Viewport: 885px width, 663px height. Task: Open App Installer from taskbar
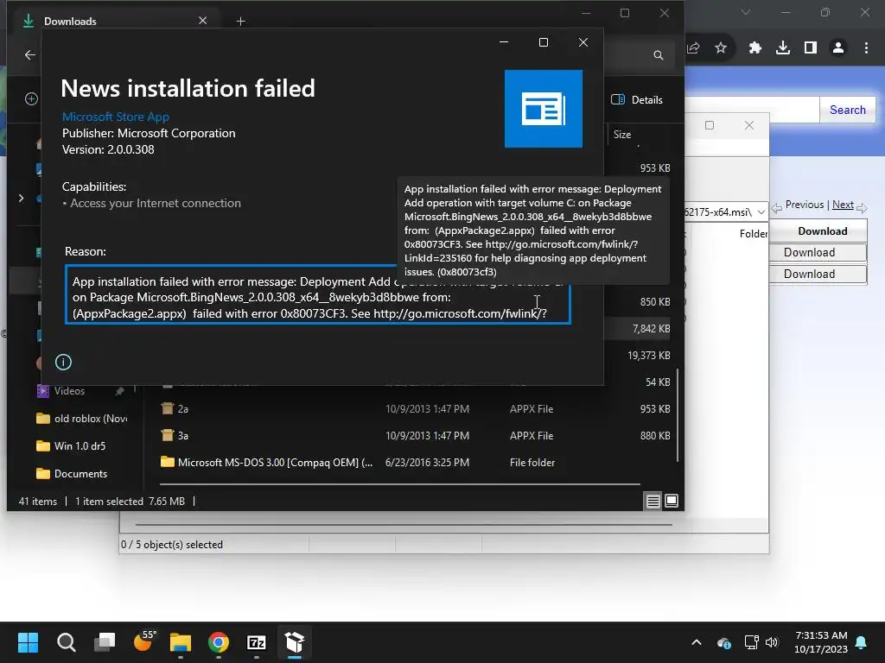(x=295, y=641)
